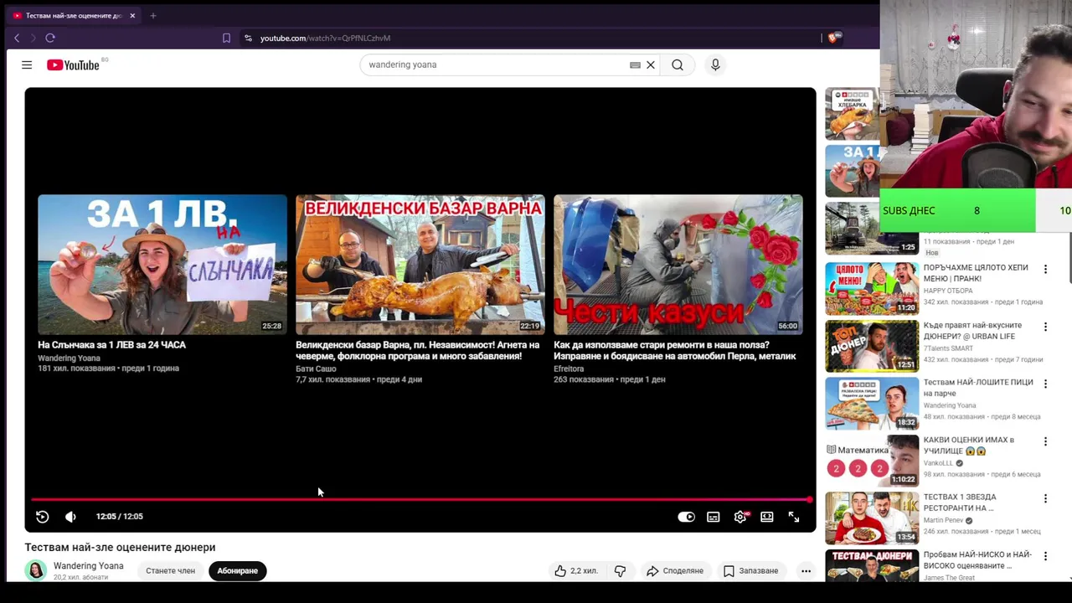Open title 'На Слънчака за 1 ЛЕВ за 24 ЧАСА'

pyautogui.click(x=111, y=345)
